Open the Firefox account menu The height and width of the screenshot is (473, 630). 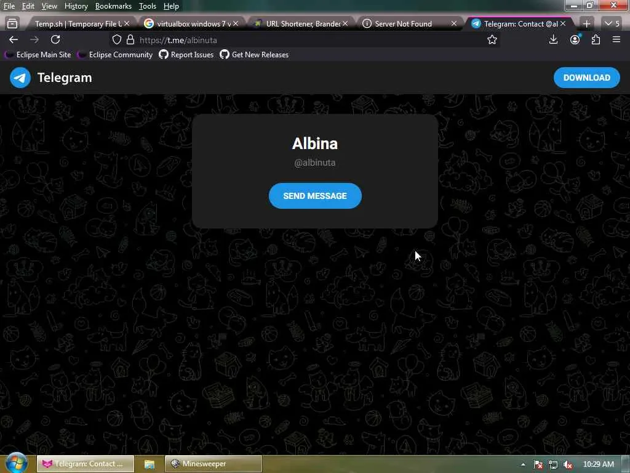click(575, 39)
